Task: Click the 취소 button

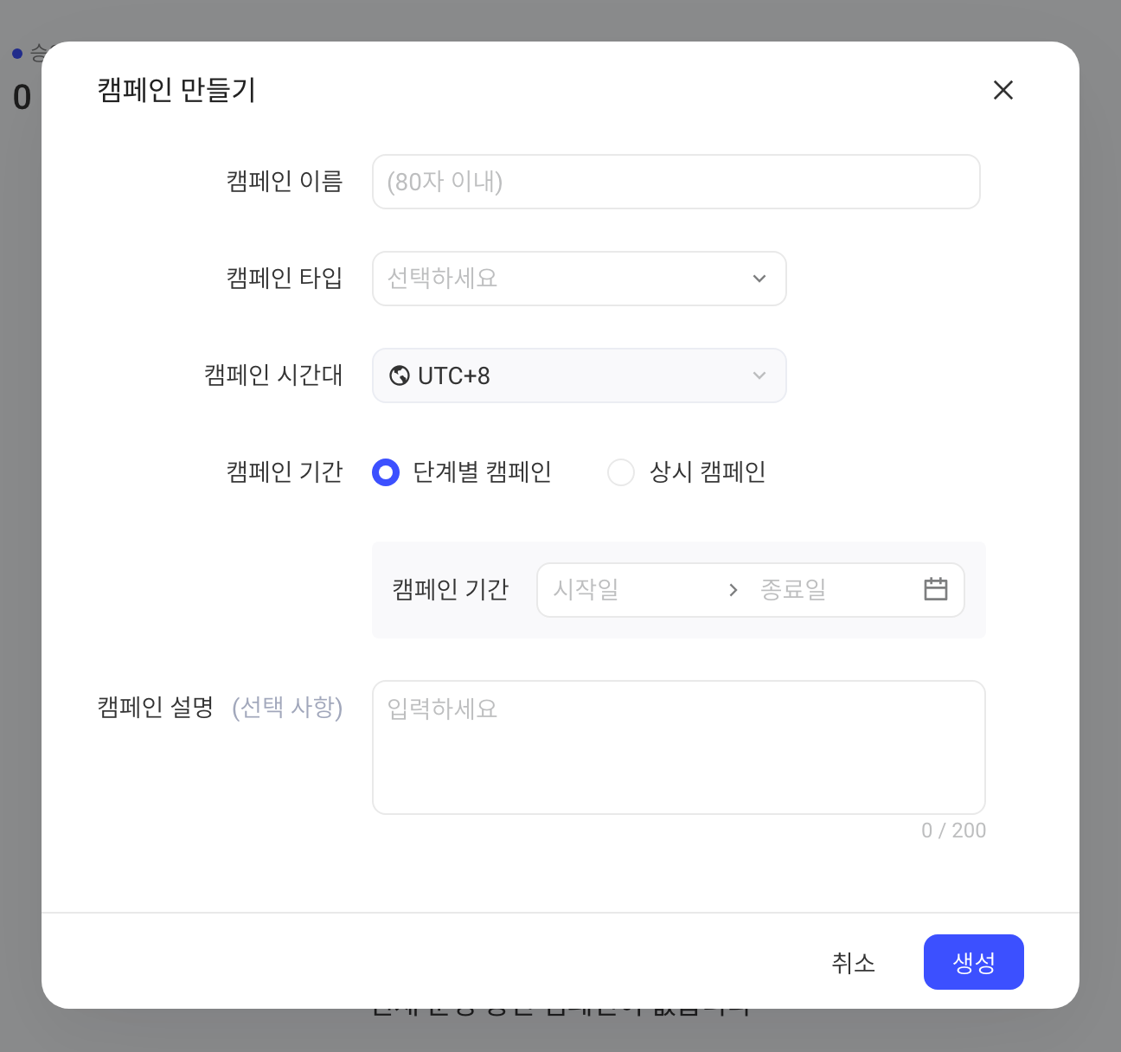Action: 854,962
